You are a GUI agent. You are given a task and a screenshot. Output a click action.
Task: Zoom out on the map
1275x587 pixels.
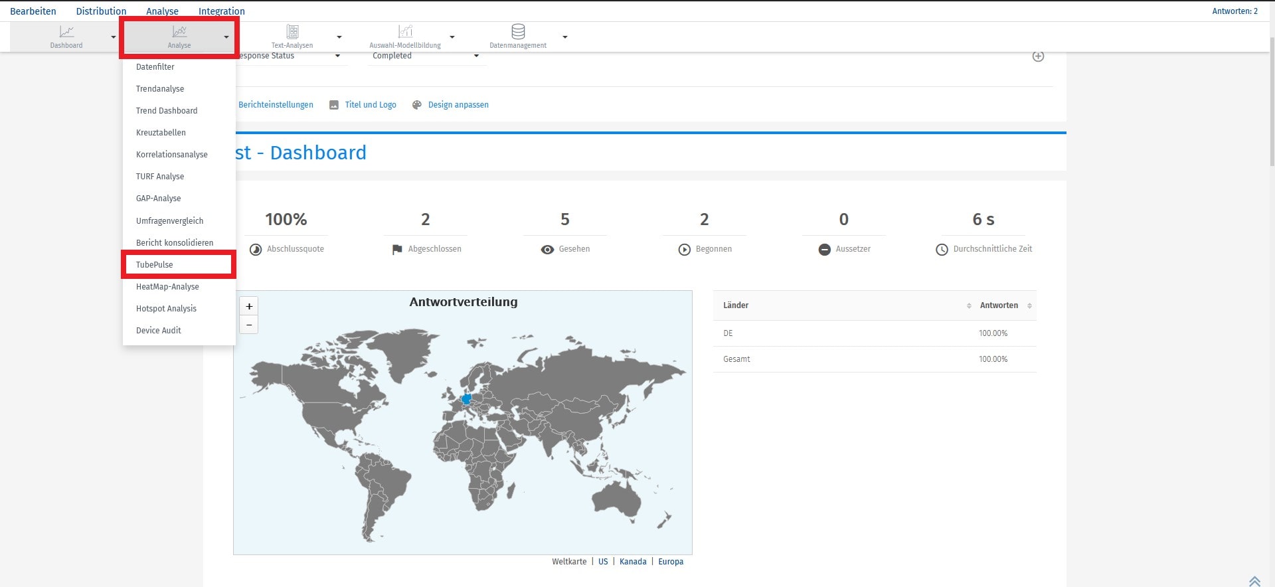[x=249, y=325]
